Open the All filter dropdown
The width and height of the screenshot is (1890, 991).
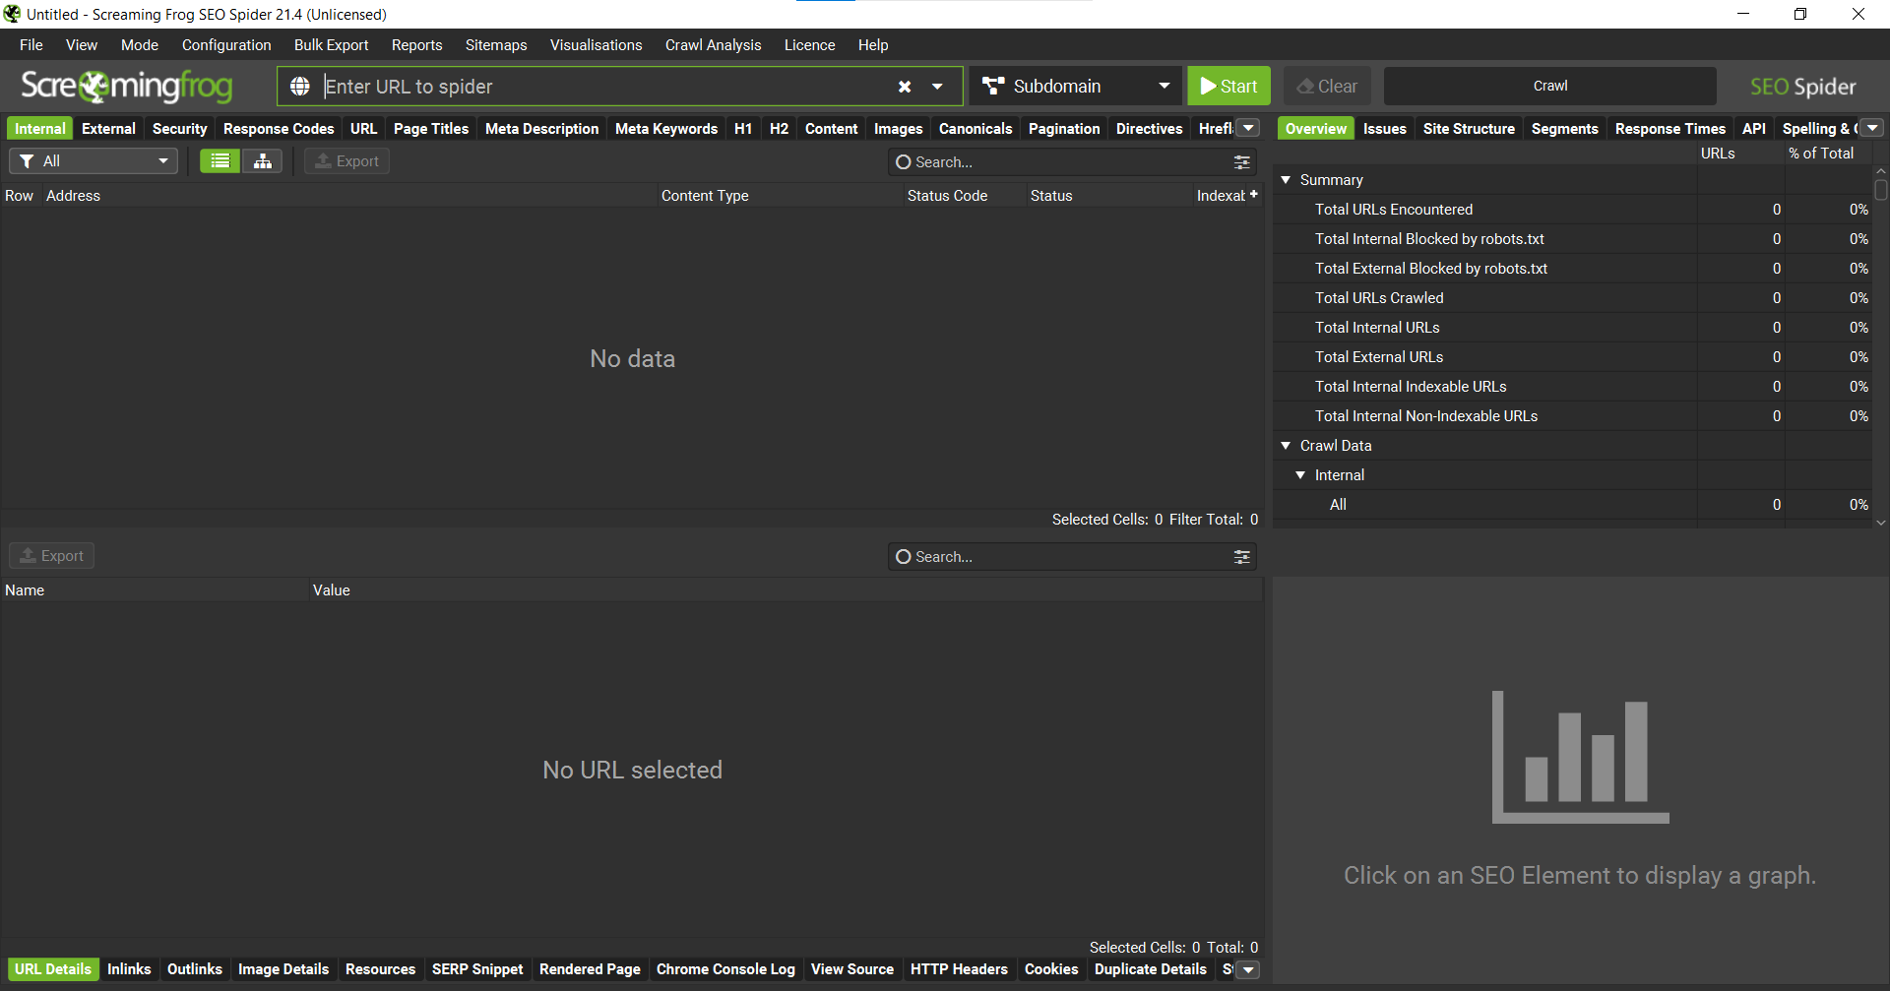point(94,161)
